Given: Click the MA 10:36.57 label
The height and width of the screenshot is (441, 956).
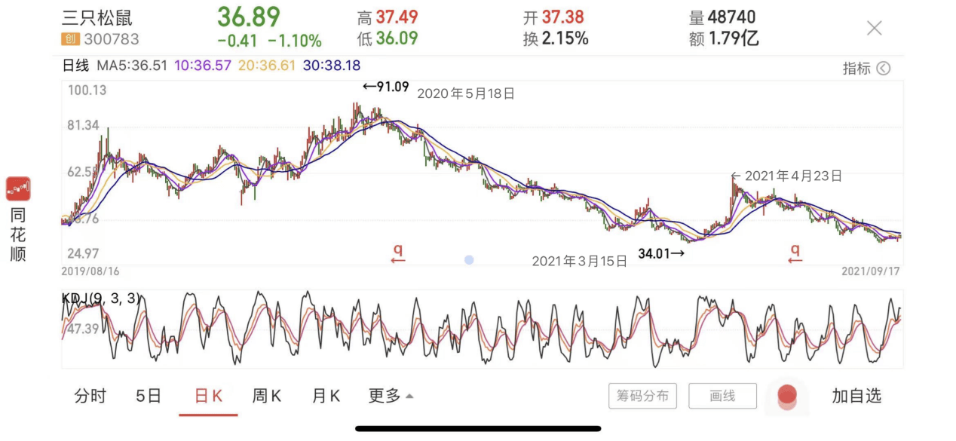Looking at the screenshot, I should click(203, 66).
